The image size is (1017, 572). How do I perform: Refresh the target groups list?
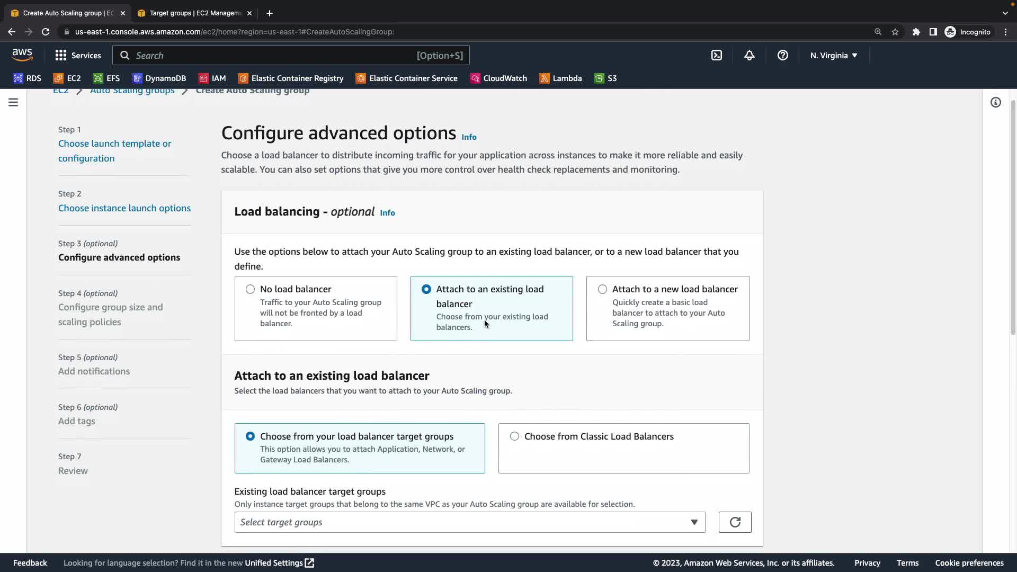[x=735, y=522]
